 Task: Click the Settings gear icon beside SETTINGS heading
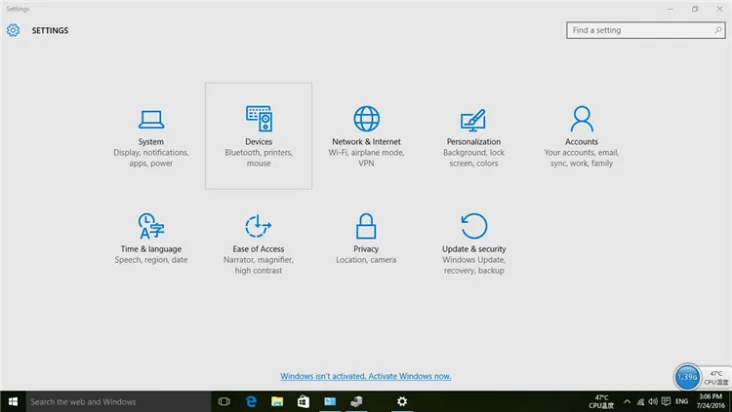pos(13,30)
